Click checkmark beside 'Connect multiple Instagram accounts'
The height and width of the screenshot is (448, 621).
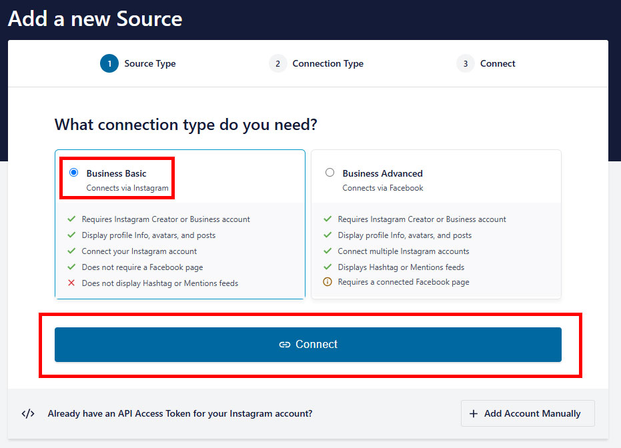coord(328,251)
